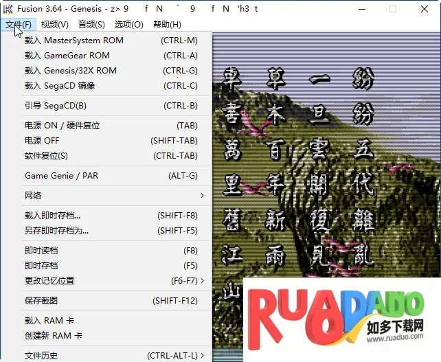
Task: Open the 选项(O) menu
Action: [128, 25]
